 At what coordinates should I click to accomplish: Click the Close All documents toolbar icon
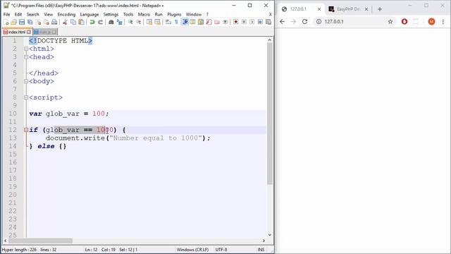point(47,22)
